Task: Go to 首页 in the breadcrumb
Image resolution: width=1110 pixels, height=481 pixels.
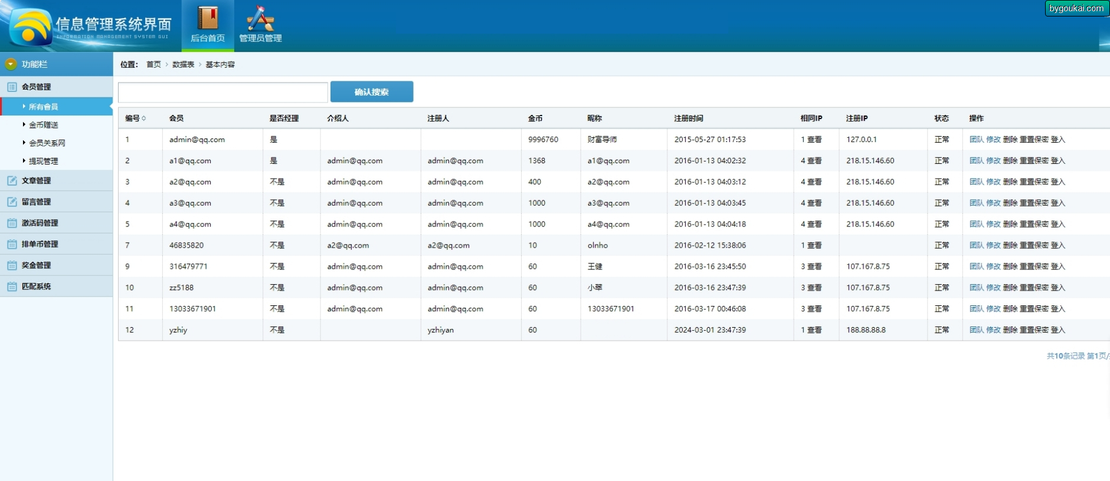Action: click(153, 65)
